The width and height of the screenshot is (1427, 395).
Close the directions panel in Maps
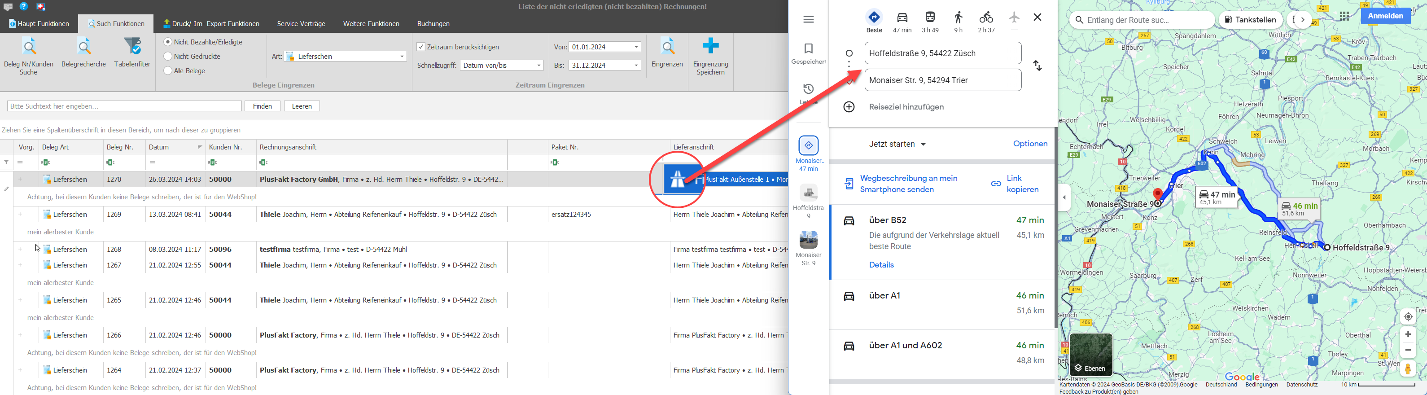point(1037,18)
